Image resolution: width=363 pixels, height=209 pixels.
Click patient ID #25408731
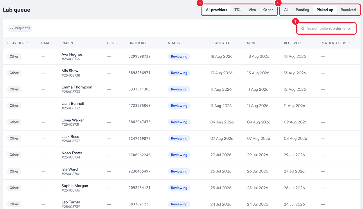coord(71,125)
